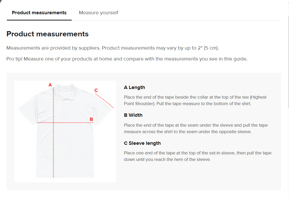289x198 pixels.
Task: Select the Product measurements tab
Action: pos(39,13)
